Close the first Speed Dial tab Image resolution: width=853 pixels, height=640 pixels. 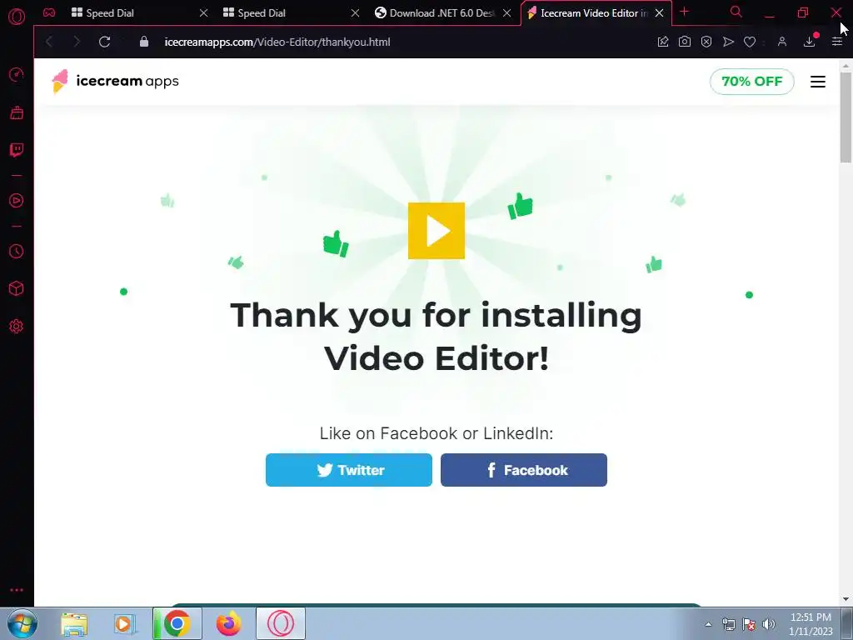click(x=203, y=12)
